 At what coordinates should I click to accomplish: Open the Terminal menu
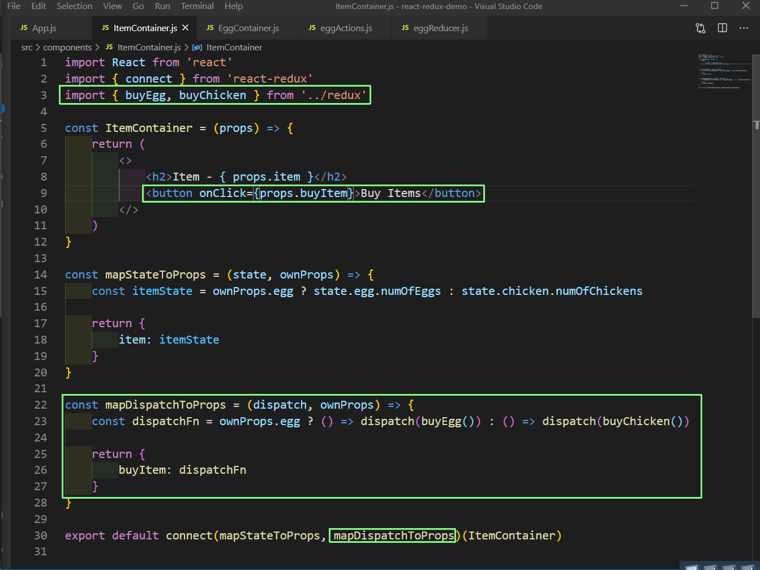tap(197, 6)
